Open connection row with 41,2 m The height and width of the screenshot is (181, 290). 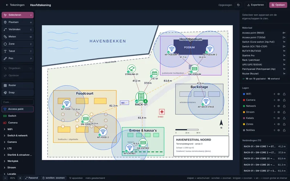265,147
